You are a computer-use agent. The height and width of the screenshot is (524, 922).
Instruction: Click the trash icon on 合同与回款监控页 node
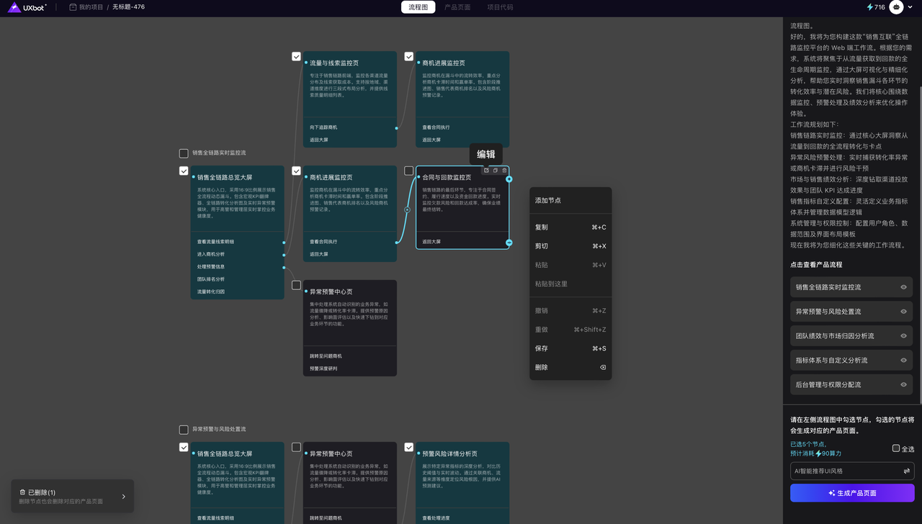(504, 171)
